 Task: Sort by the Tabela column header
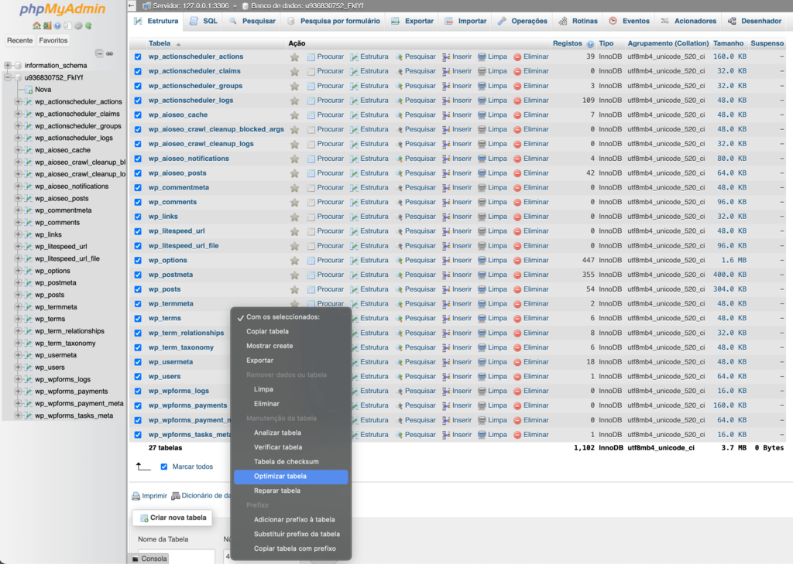(x=160, y=44)
